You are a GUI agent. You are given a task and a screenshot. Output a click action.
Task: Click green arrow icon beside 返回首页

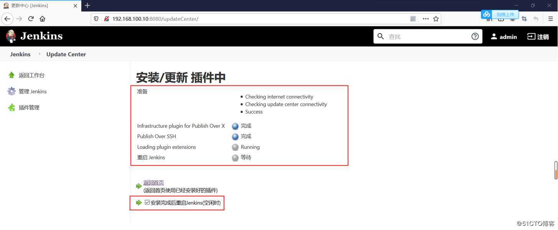pos(139,186)
